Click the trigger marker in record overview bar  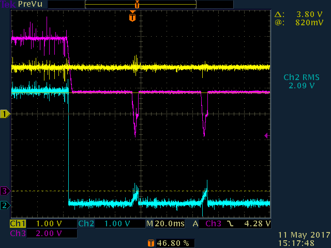point(137,5)
